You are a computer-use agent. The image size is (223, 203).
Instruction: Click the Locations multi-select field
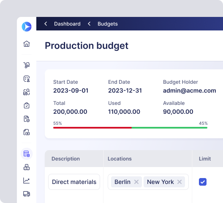point(148,182)
